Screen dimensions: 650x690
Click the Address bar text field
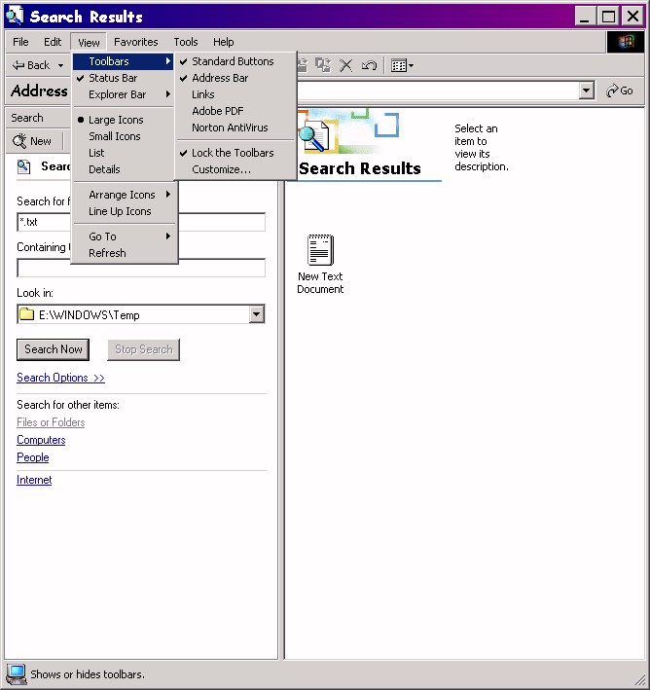pos(438,91)
